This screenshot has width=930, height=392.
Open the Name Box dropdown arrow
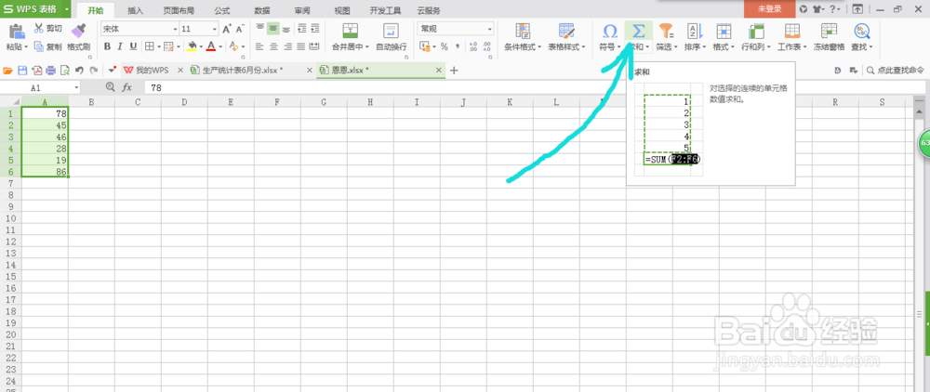pyautogui.click(x=76, y=87)
